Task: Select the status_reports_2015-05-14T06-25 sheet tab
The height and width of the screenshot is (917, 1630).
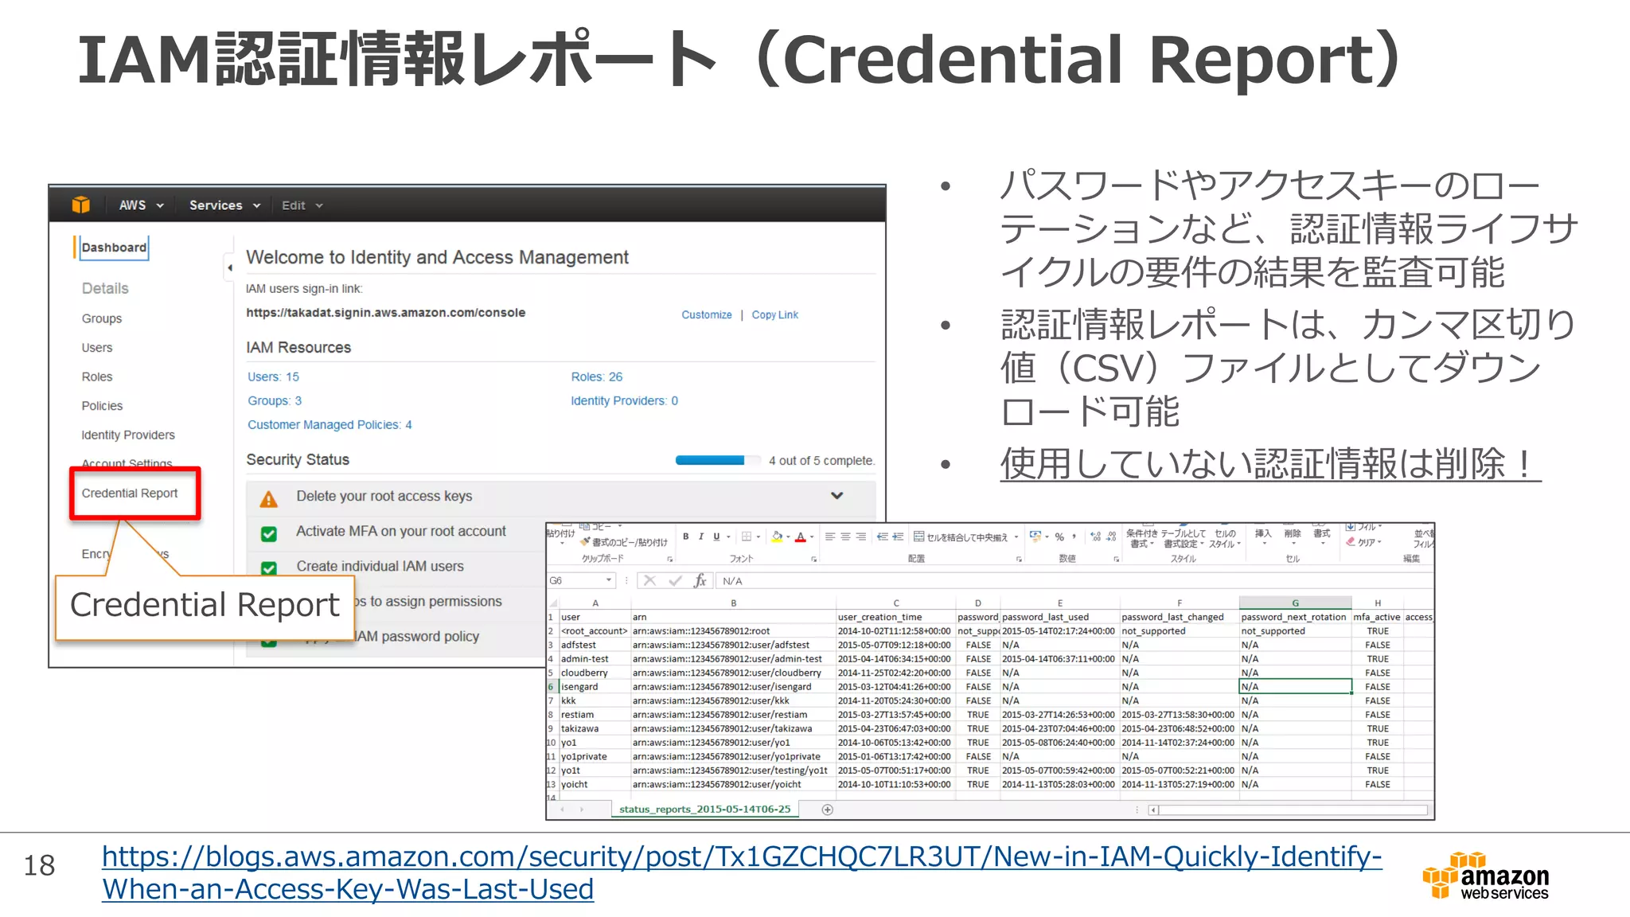Action: (x=704, y=810)
